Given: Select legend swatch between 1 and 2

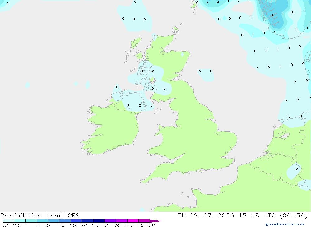Looking at the screenshot, I should click(x=31, y=221).
